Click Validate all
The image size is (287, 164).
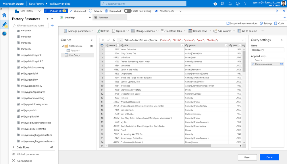click(78, 11)
